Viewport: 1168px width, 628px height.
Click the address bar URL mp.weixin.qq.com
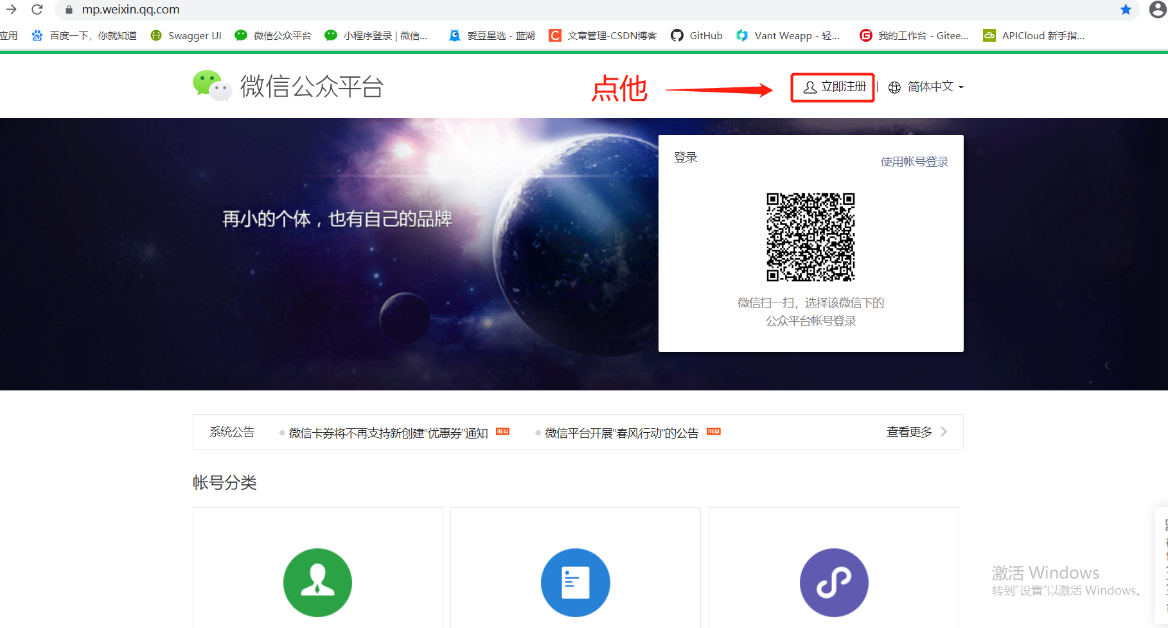[x=130, y=10]
